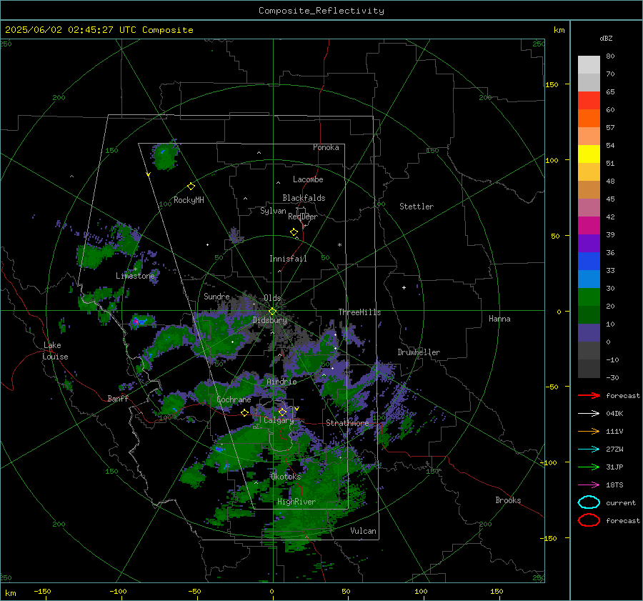Click the 150 tick on right-side axis
Image resolution: width=643 pixels, height=601 pixels.
[x=552, y=84]
